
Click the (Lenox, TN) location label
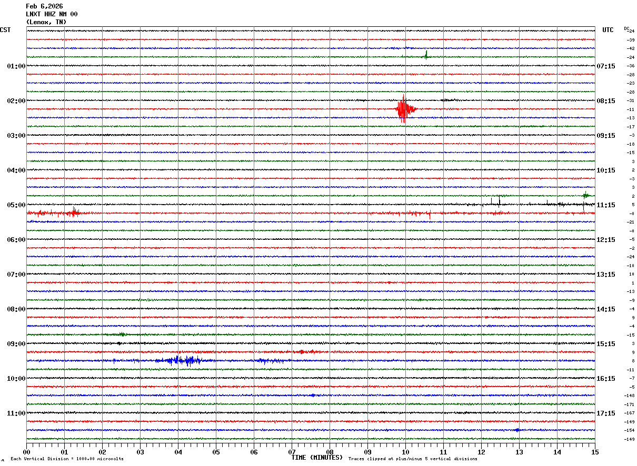tap(46, 22)
